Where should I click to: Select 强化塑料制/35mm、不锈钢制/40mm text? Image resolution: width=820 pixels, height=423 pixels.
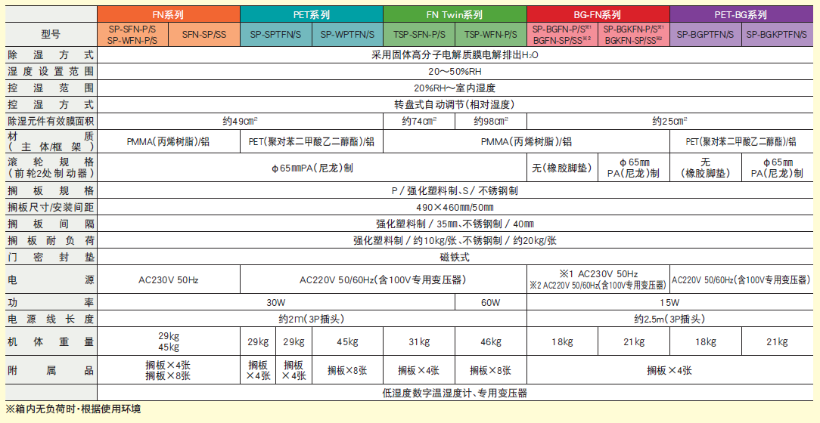455,224
